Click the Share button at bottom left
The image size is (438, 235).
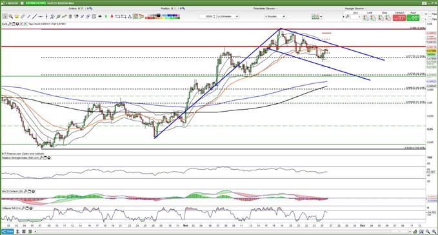(x=8, y=231)
